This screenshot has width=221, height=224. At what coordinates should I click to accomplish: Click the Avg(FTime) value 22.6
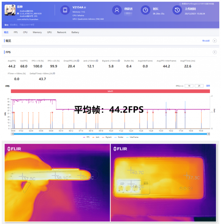[187, 66]
